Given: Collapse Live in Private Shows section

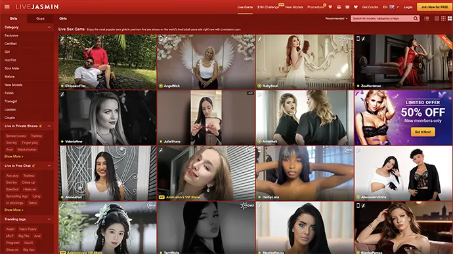Looking at the screenshot, I should coord(49,126).
